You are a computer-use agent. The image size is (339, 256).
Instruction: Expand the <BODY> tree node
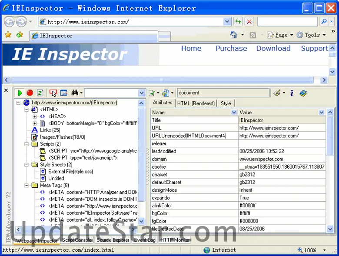pos(35,123)
